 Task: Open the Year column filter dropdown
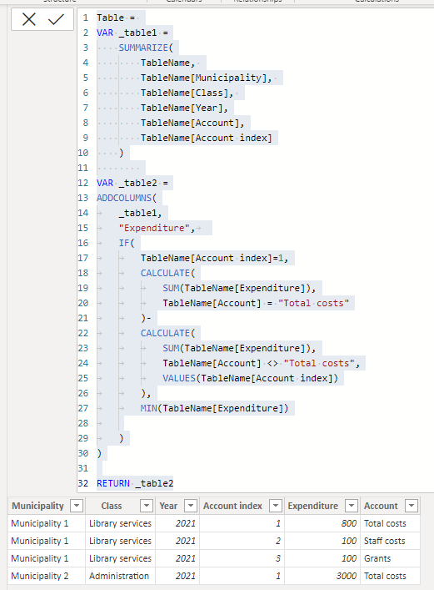pyautogui.click(x=191, y=506)
